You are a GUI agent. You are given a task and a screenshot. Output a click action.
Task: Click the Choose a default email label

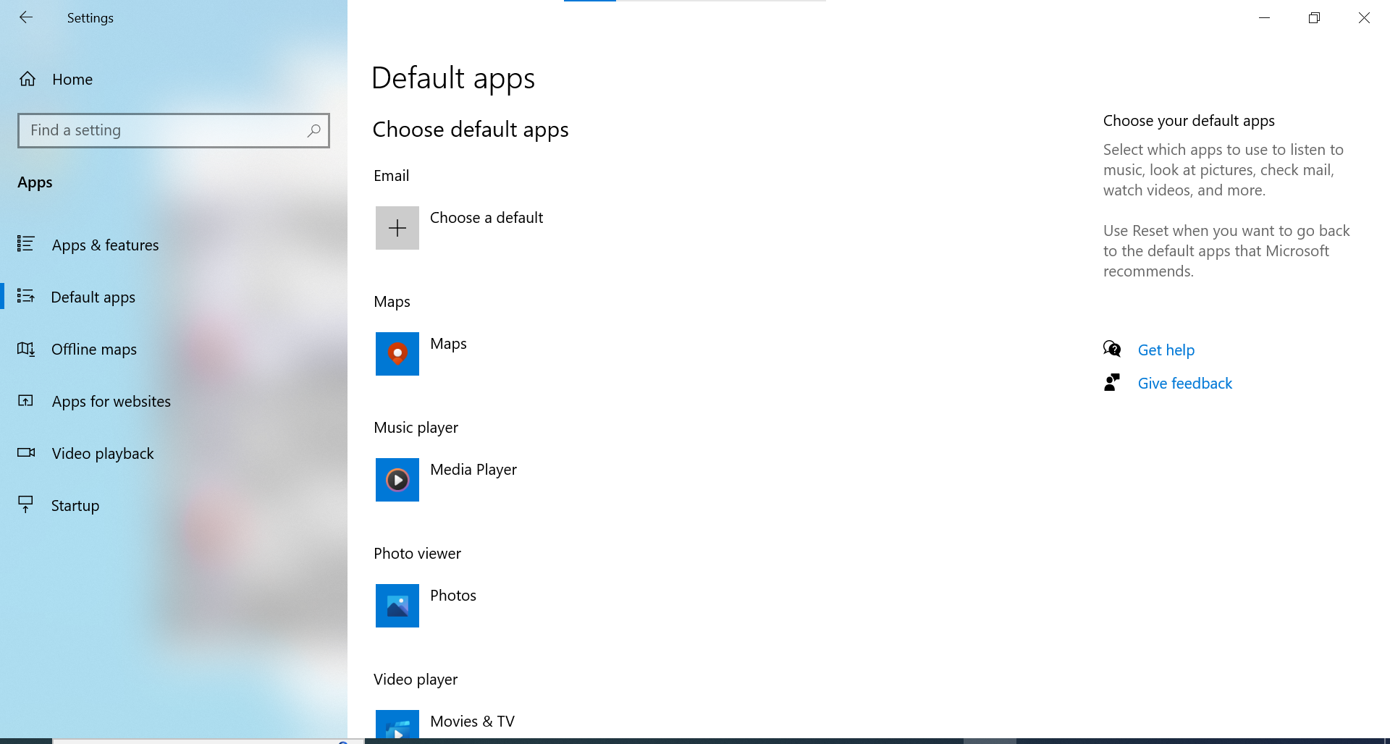pyautogui.click(x=486, y=218)
